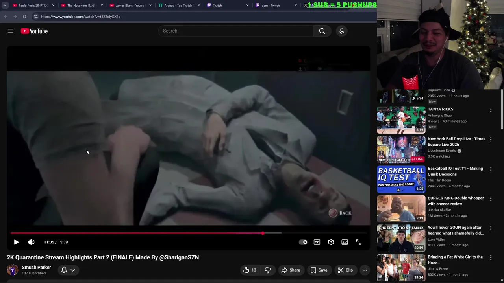Open The Film Room channel link
This screenshot has width=504, height=283.
point(439,180)
